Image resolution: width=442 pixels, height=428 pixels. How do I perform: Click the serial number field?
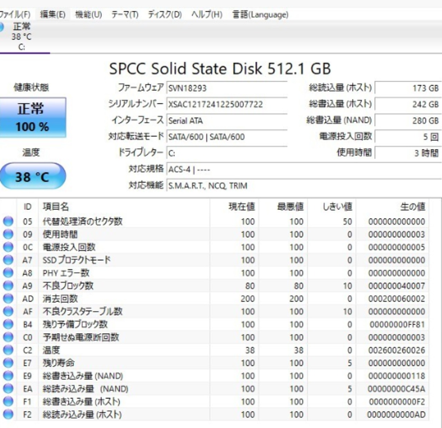[227, 104]
